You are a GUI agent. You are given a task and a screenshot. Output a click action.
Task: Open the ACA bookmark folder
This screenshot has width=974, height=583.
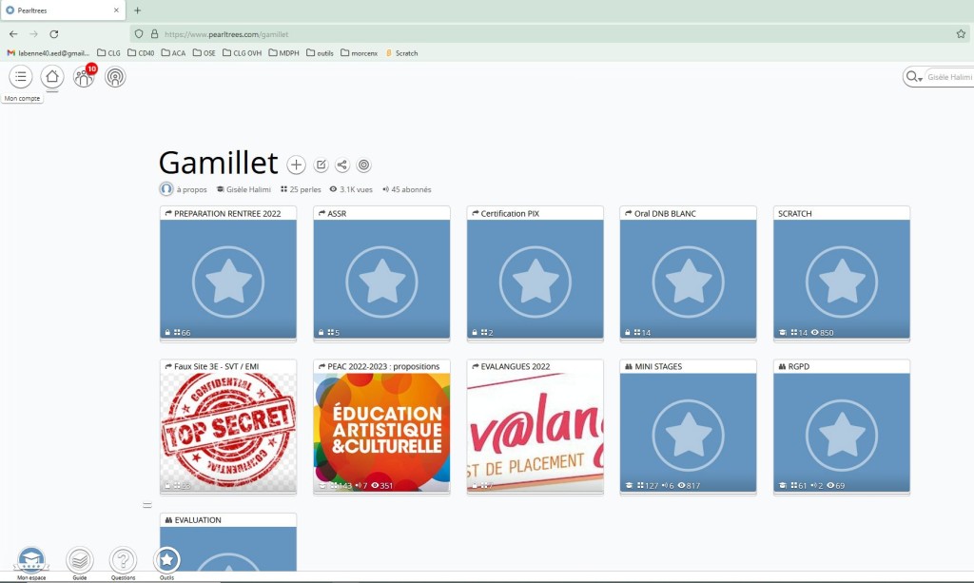[x=173, y=53]
